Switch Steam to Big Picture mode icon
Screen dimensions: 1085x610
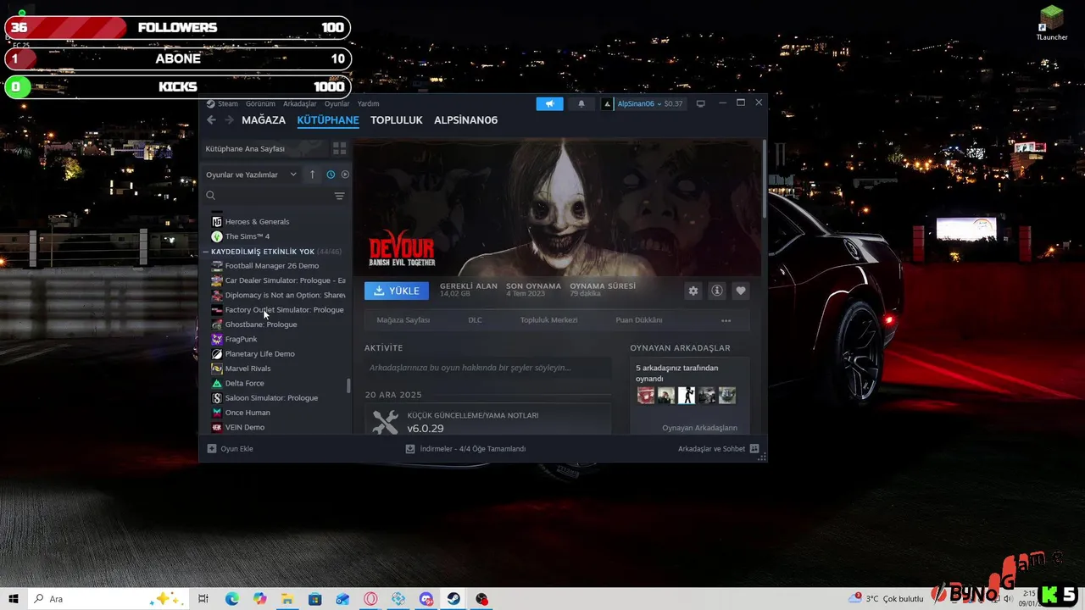(700, 103)
